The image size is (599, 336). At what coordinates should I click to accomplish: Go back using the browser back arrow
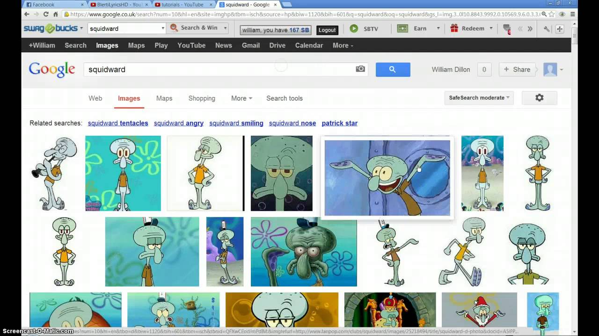pos(27,14)
